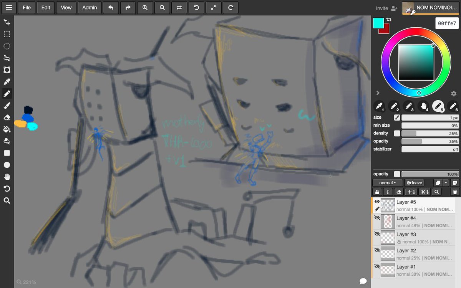Show Layer #2
Image resolution: width=461 pixels, height=288 pixels.
(377, 250)
